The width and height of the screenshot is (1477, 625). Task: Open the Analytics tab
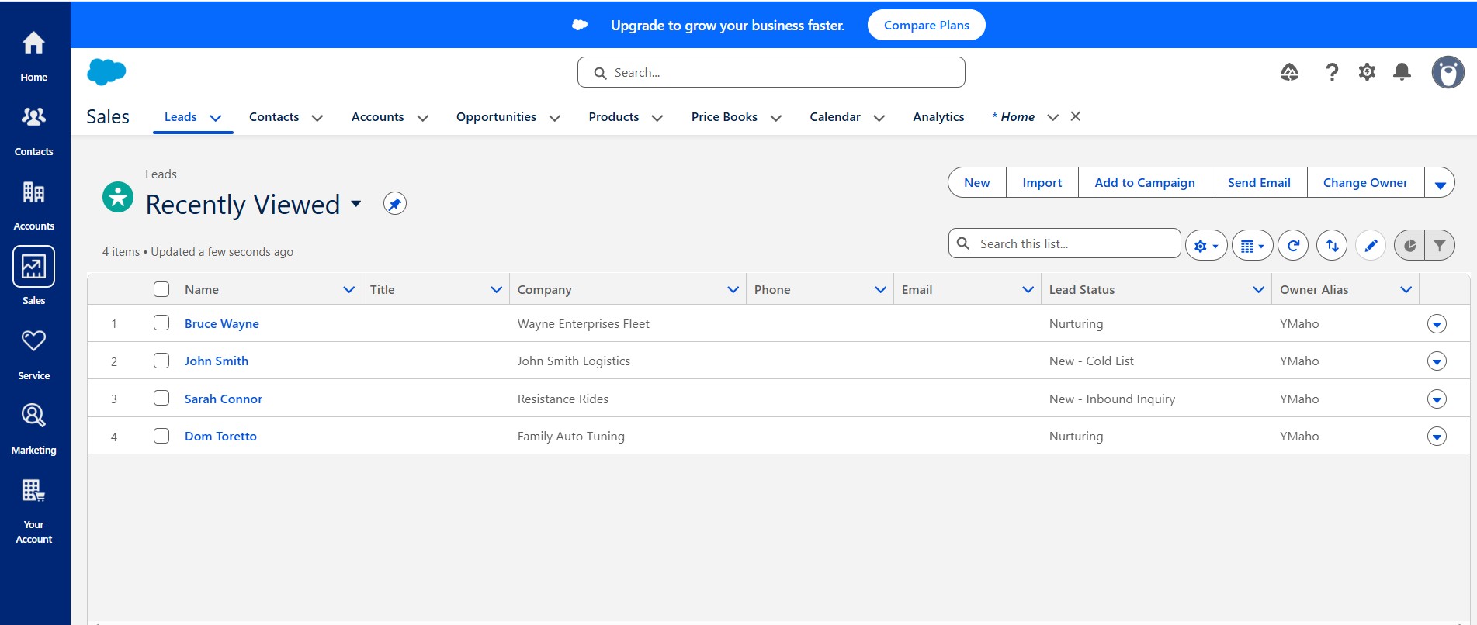938,116
